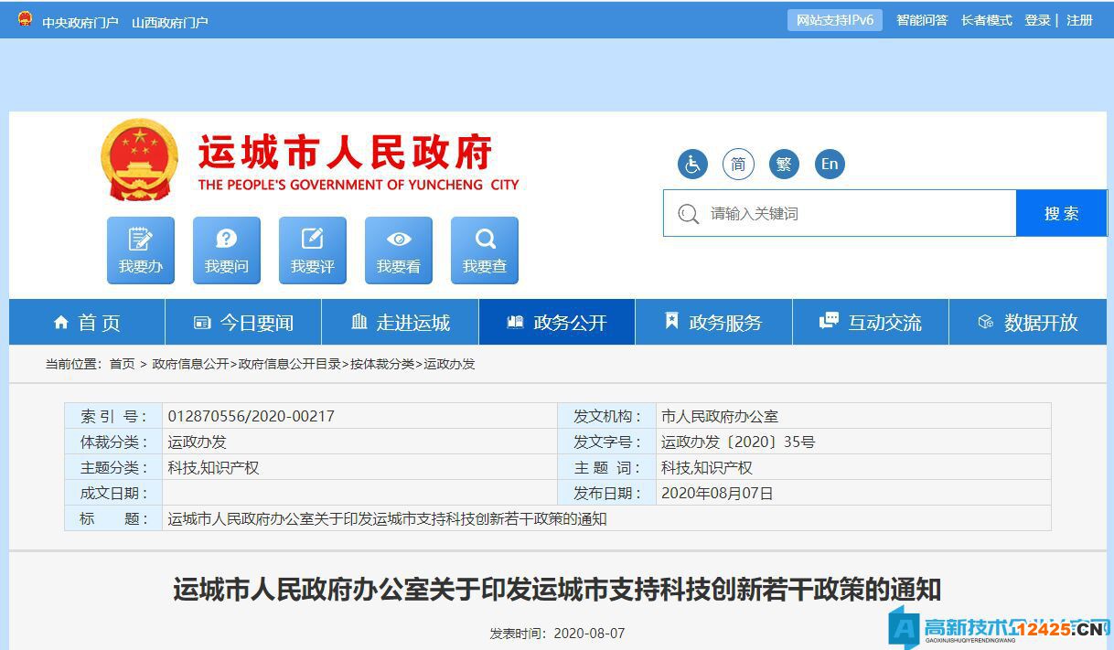Image resolution: width=1114 pixels, height=650 pixels.
Task: Open the 中央政府门户 link
Action: pos(80,22)
